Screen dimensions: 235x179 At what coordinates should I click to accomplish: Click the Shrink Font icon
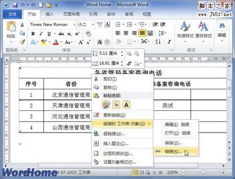coord(88,42)
